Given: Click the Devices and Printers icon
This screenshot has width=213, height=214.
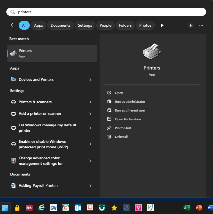Looking at the screenshot, I should [x=13, y=79].
